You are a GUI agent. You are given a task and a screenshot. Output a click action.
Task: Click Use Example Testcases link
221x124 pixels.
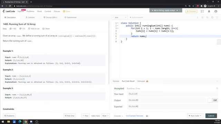[x=134, y=116]
